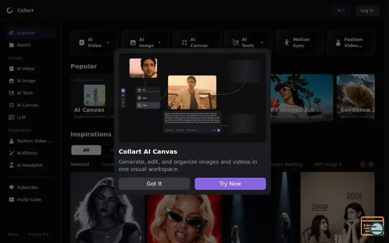This screenshot has height=243, width=389.
Task: Click the Image option in preview menu
Action: coord(148,98)
